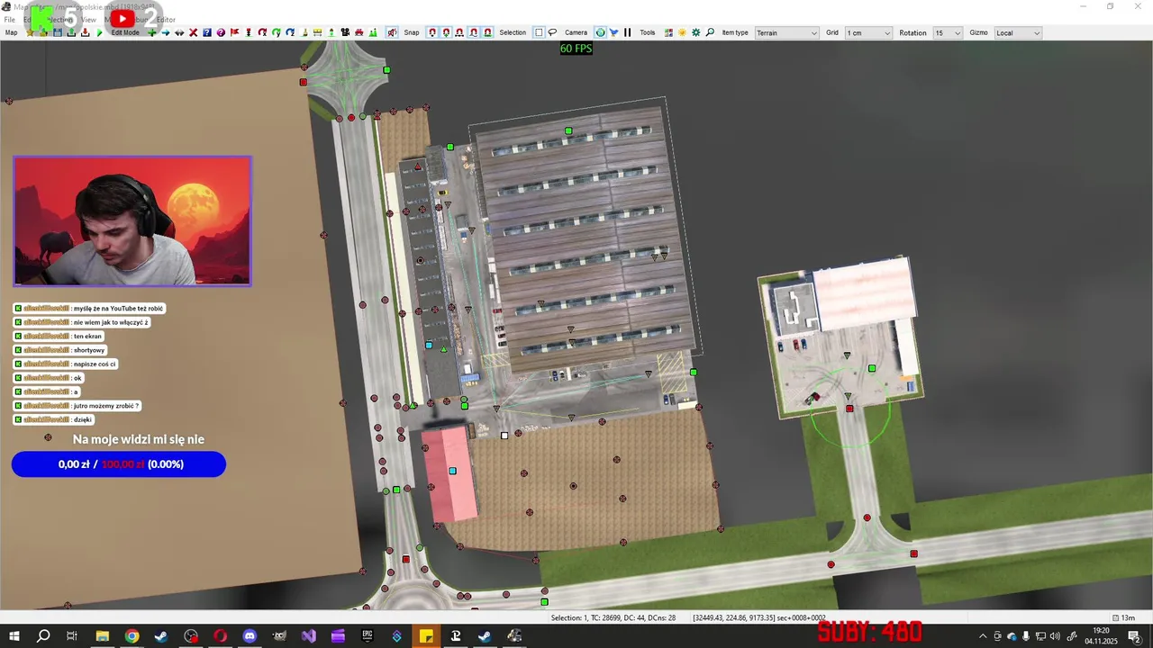Screen dimensions: 1153x648
Task: Click the red X delete-item icon
Action: [x=193, y=32]
